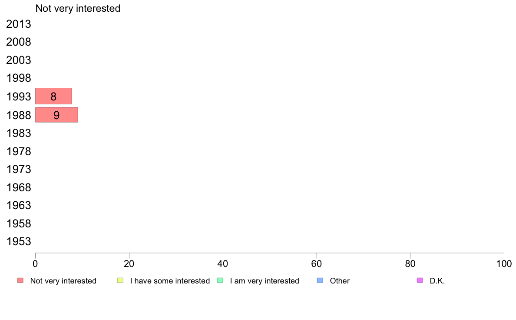Click the 1988 year label
This screenshot has width=516, height=320.
19,115
